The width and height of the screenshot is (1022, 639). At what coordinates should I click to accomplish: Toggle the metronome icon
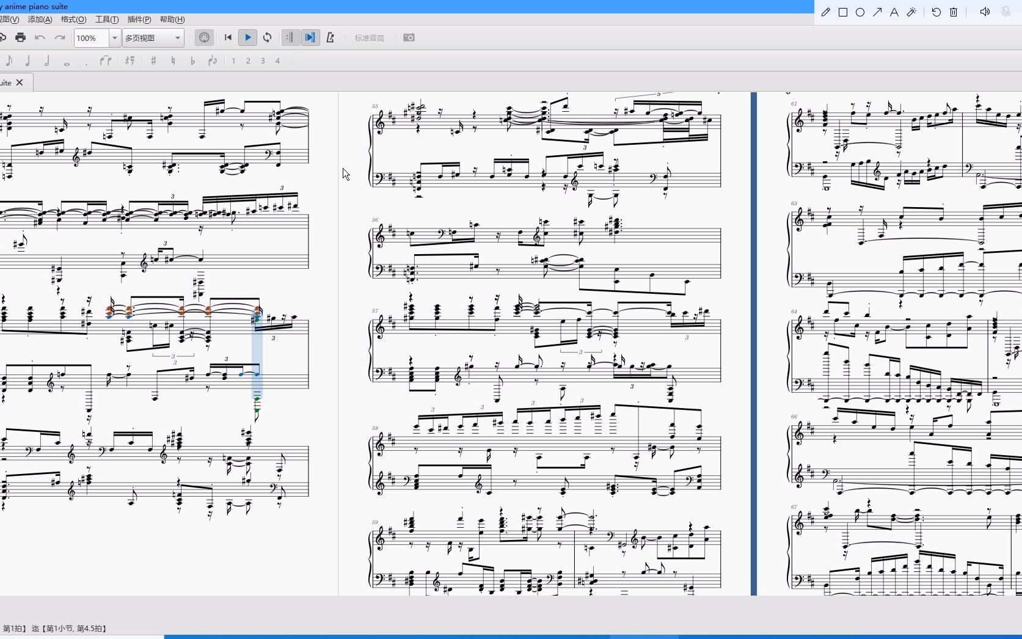tap(330, 38)
